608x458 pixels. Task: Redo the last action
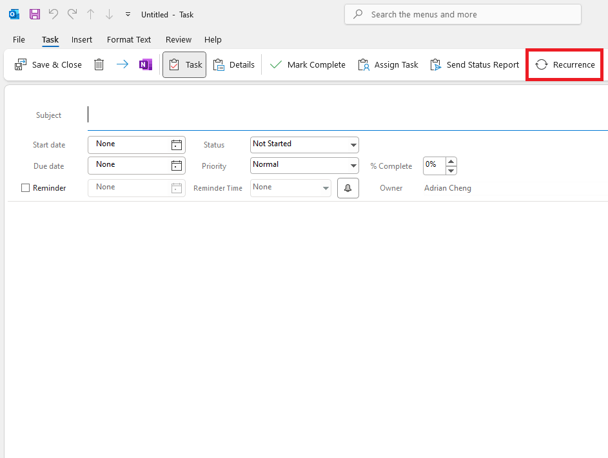coord(72,15)
